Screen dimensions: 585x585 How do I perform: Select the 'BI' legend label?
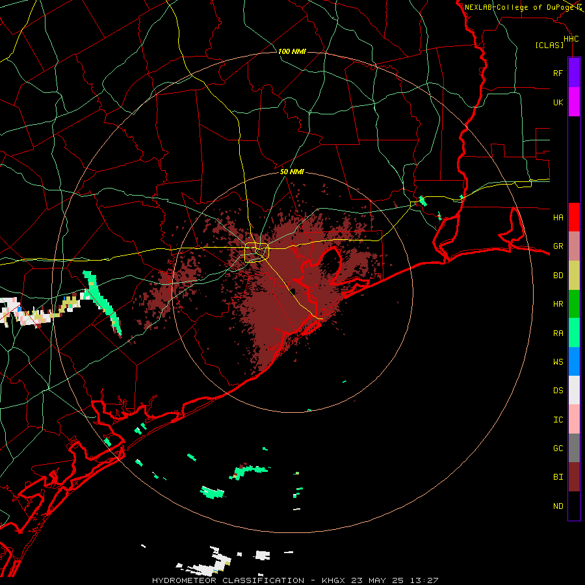pyautogui.click(x=558, y=477)
